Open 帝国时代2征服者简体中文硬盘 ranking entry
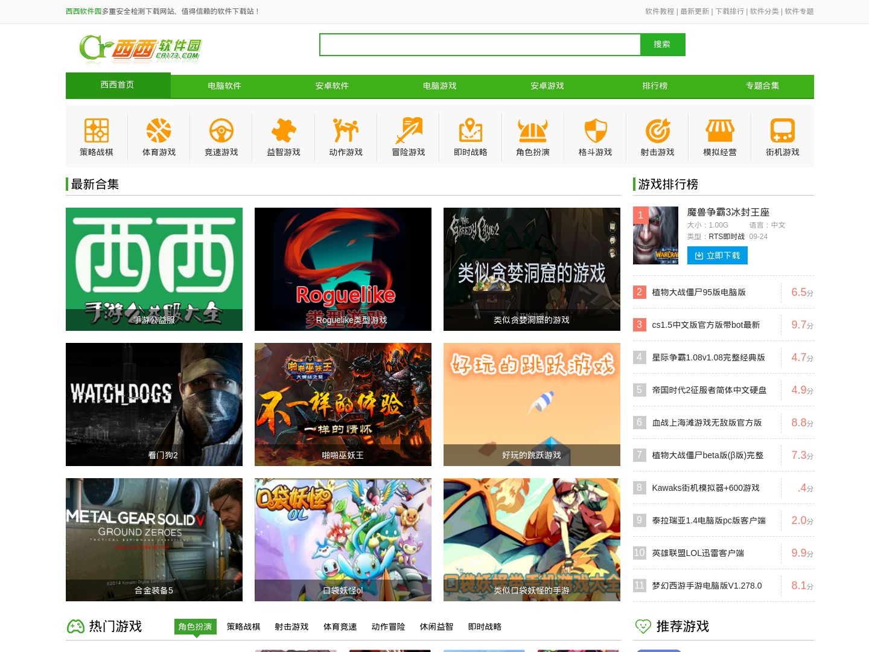This screenshot has width=869, height=652. [x=709, y=390]
